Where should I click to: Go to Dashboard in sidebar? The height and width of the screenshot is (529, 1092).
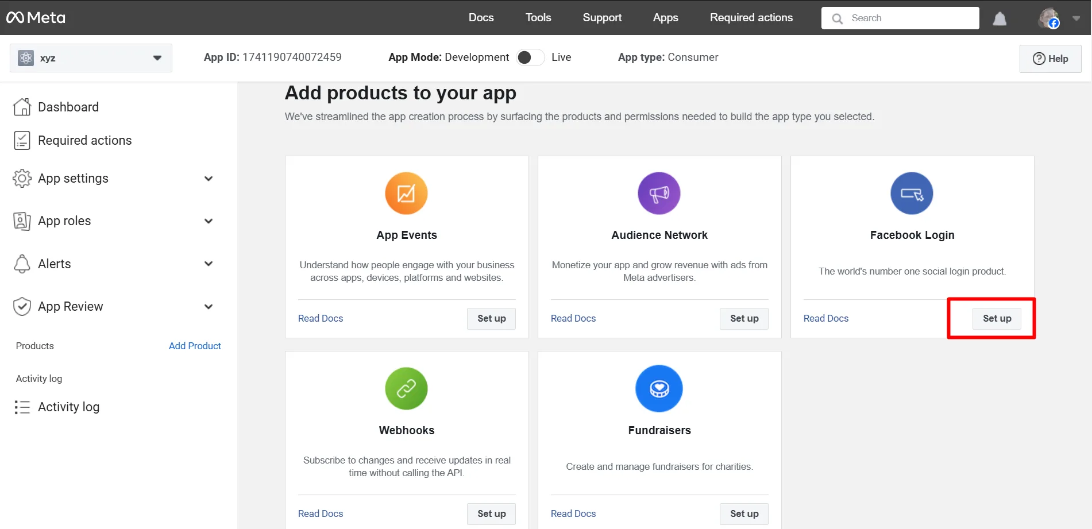tap(68, 107)
